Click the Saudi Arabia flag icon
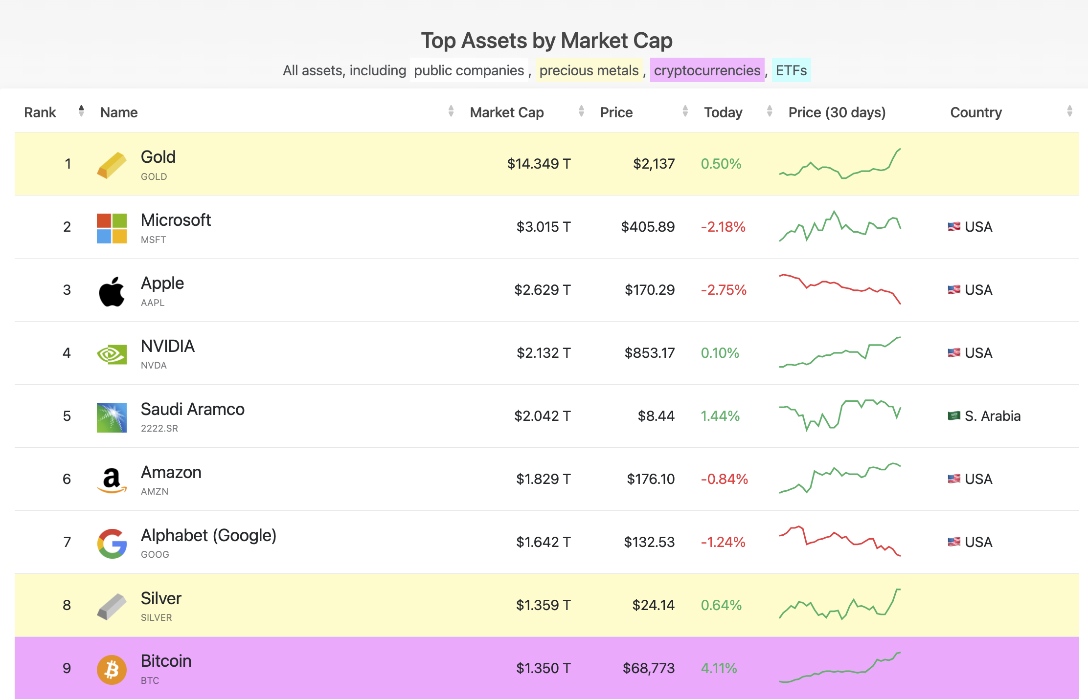 954,416
